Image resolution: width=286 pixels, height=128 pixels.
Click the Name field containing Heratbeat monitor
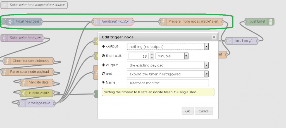point(168,83)
